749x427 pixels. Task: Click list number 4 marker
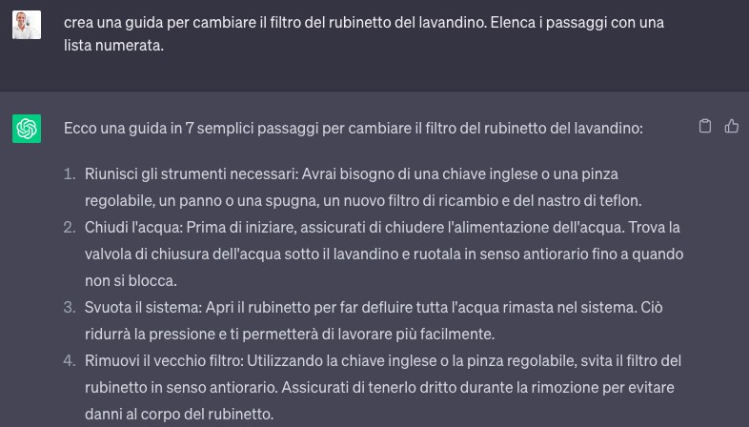click(69, 361)
